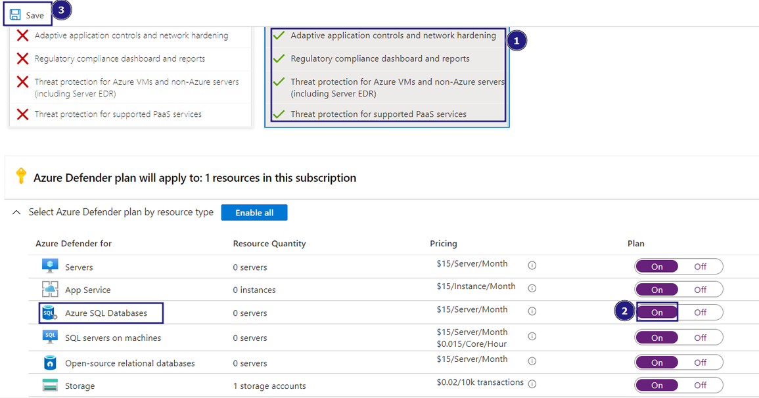The width and height of the screenshot is (759, 398).
Task: Open pricing info icon for App Service
Action: click(x=532, y=288)
